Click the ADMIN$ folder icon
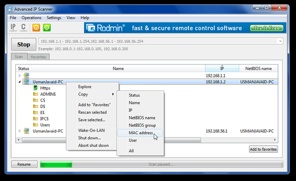 35,94
